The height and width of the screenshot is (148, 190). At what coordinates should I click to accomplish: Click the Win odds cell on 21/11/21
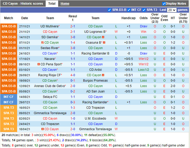coord(144,32)
